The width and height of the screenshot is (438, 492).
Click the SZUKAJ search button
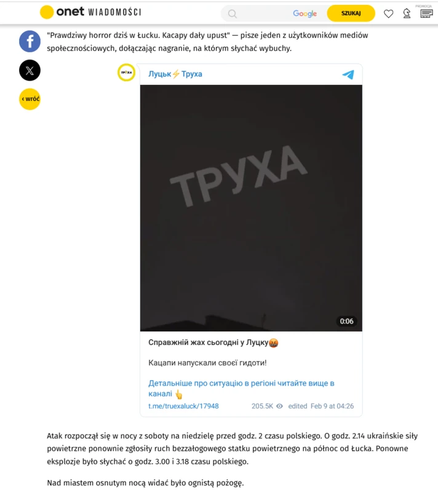351,13
